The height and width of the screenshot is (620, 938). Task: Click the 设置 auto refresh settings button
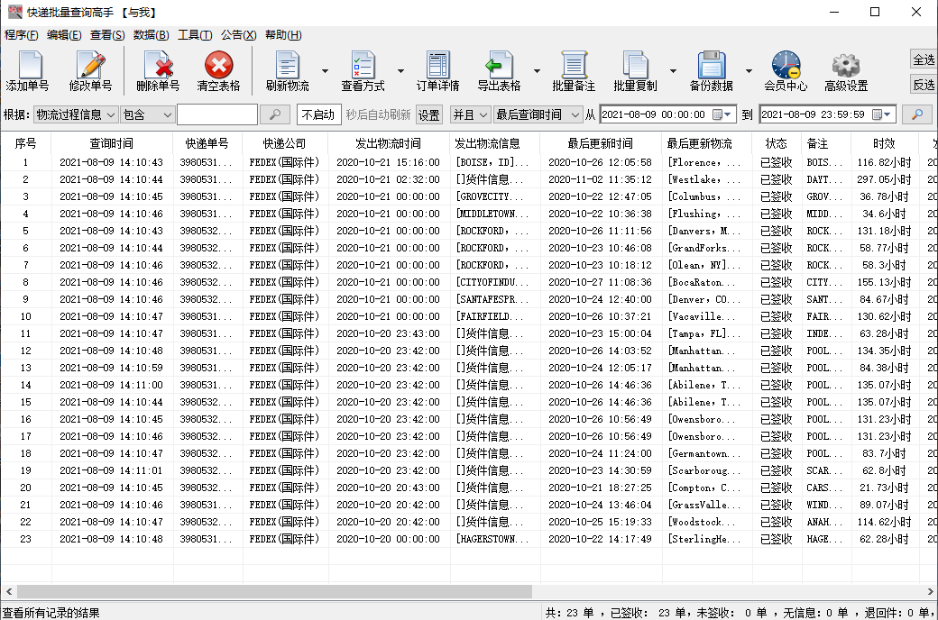[x=428, y=114]
